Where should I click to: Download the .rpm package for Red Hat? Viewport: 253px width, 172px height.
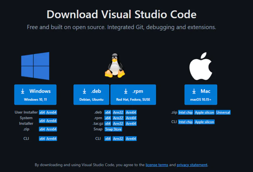pyautogui.click(x=133, y=95)
